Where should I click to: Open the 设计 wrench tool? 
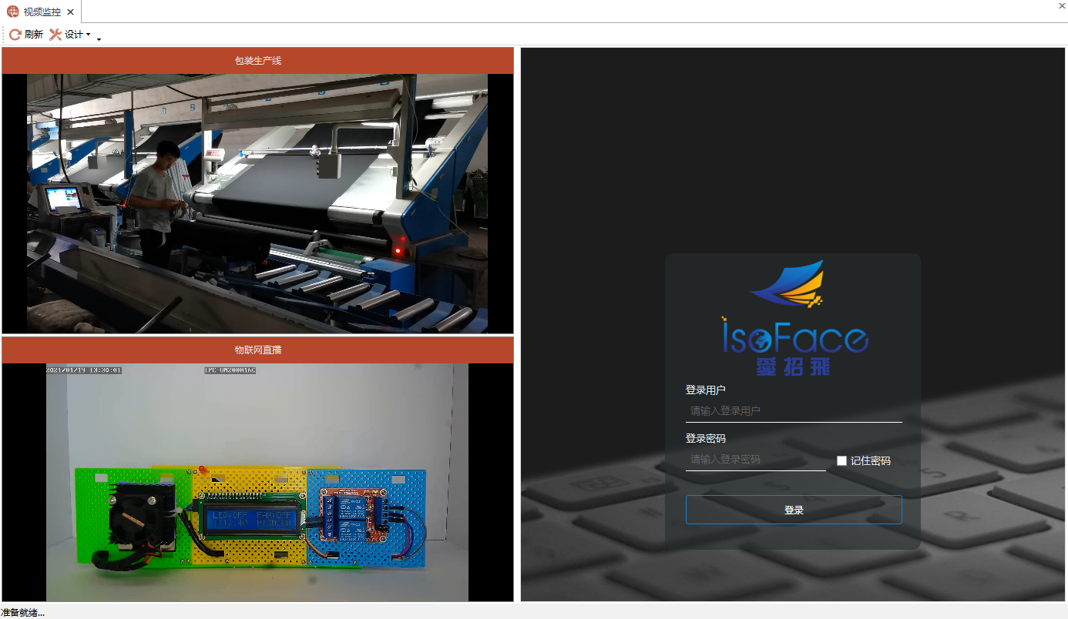[55, 35]
